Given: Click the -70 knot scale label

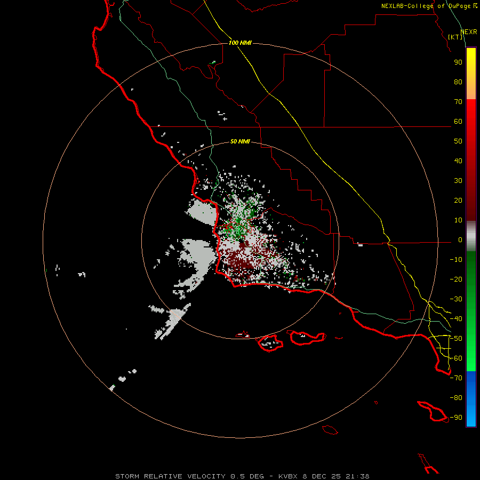Looking at the screenshot, I should (x=456, y=378).
